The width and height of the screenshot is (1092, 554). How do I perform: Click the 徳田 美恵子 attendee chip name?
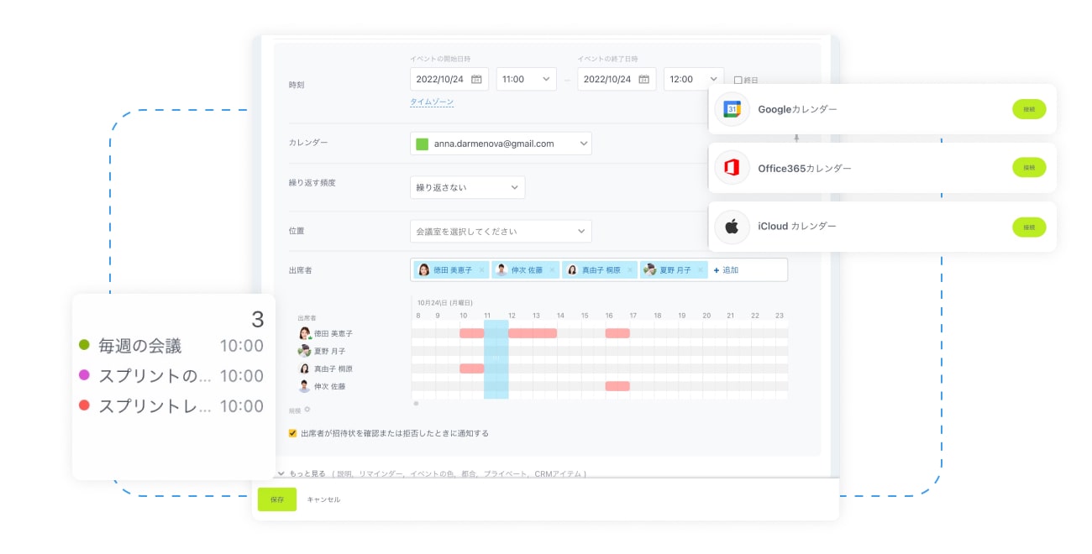click(452, 270)
